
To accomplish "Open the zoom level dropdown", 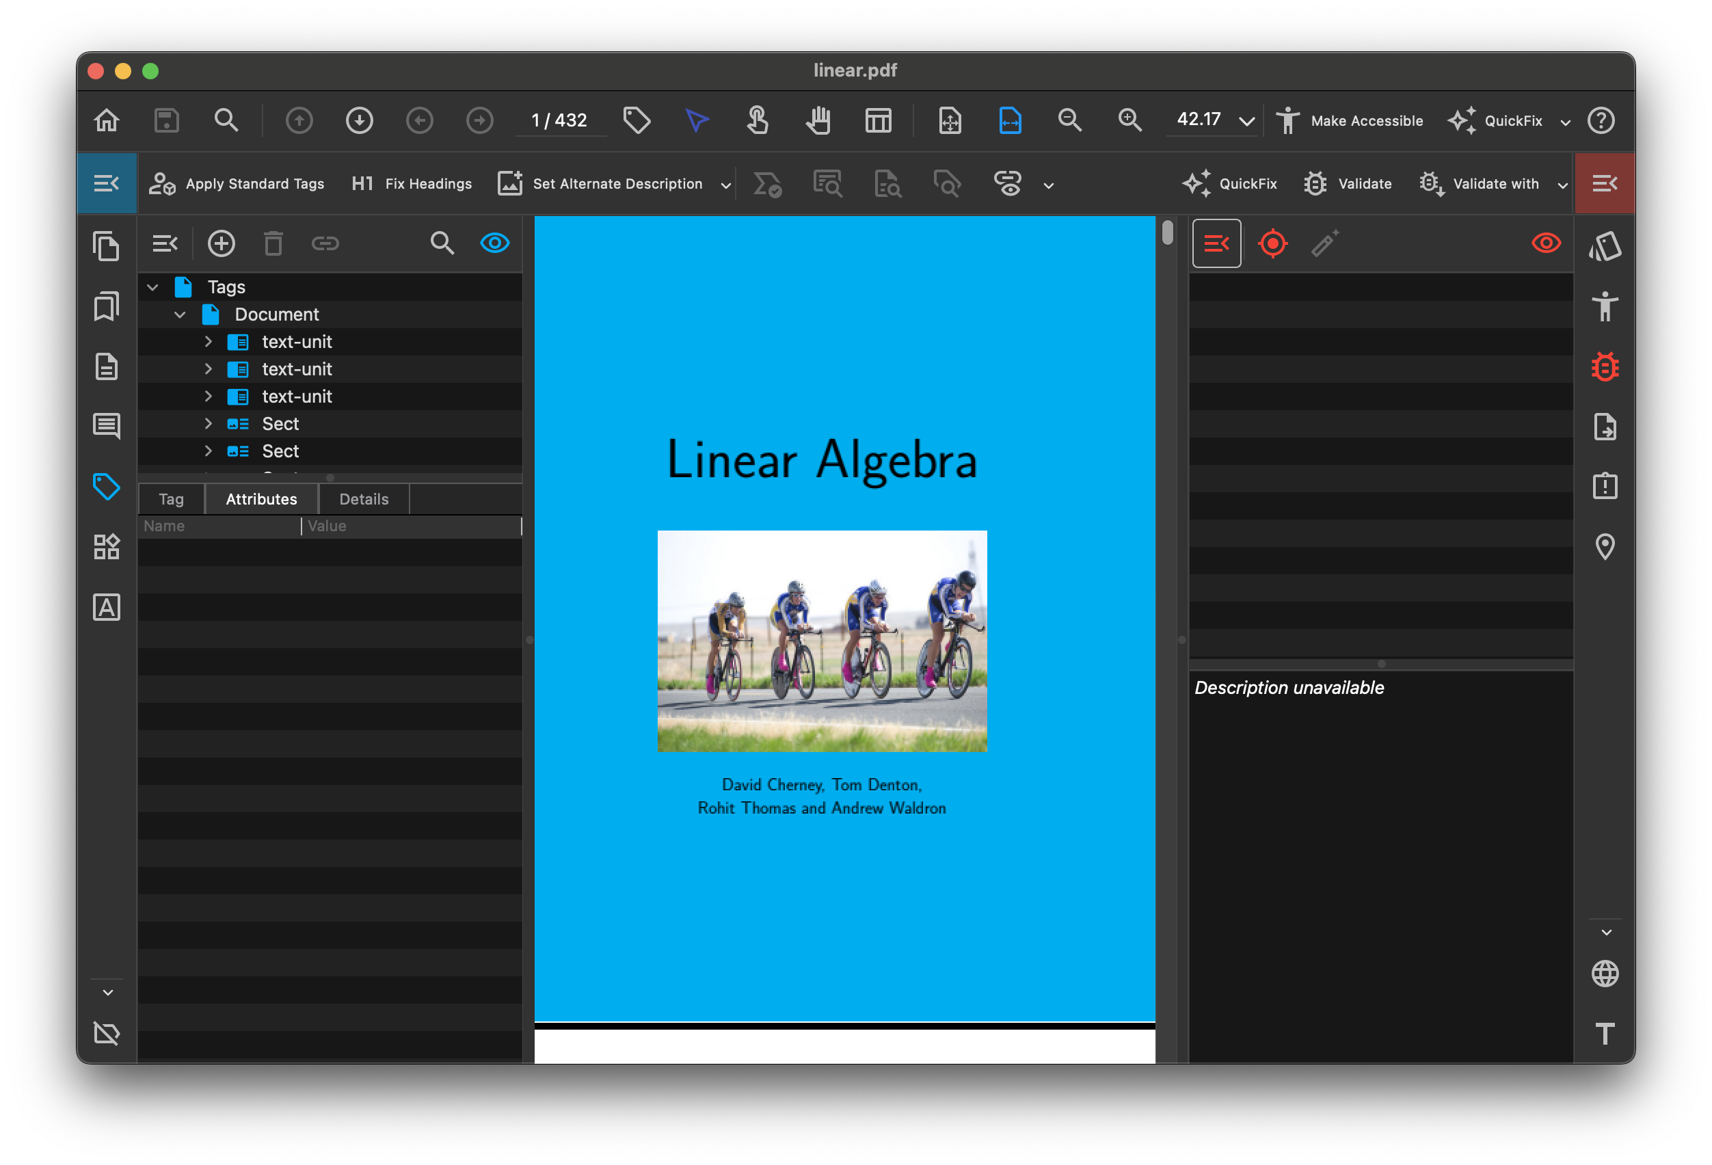I will point(1246,121).
